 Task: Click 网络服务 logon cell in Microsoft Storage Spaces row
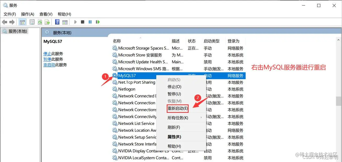[235, 48]
